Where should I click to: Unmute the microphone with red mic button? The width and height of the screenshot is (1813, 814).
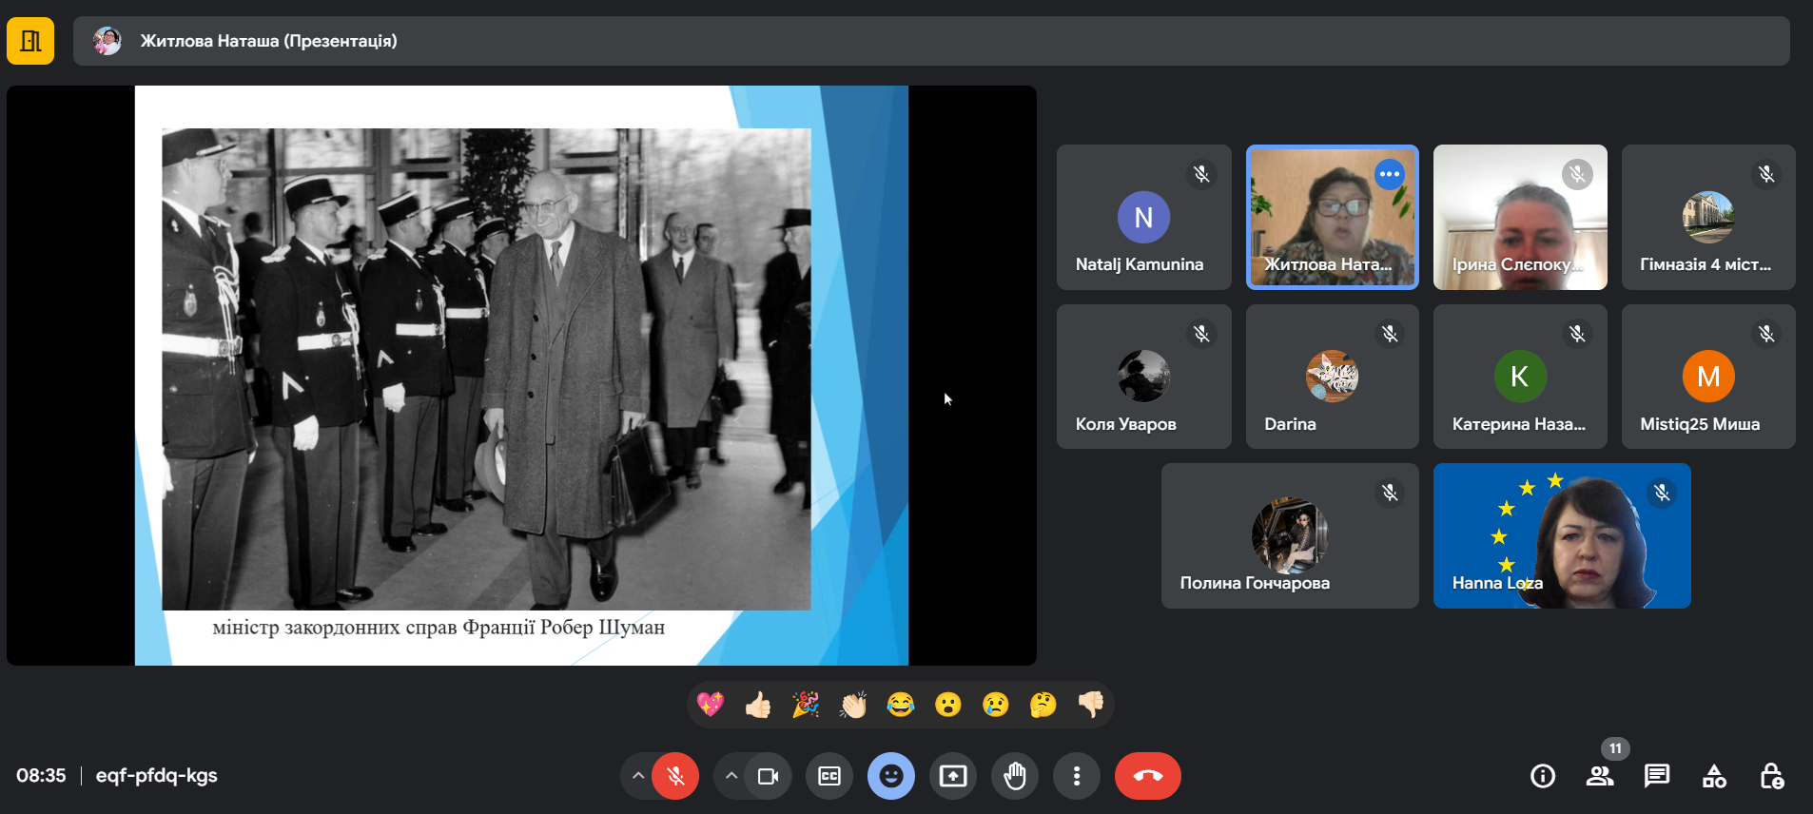(675, 776)
